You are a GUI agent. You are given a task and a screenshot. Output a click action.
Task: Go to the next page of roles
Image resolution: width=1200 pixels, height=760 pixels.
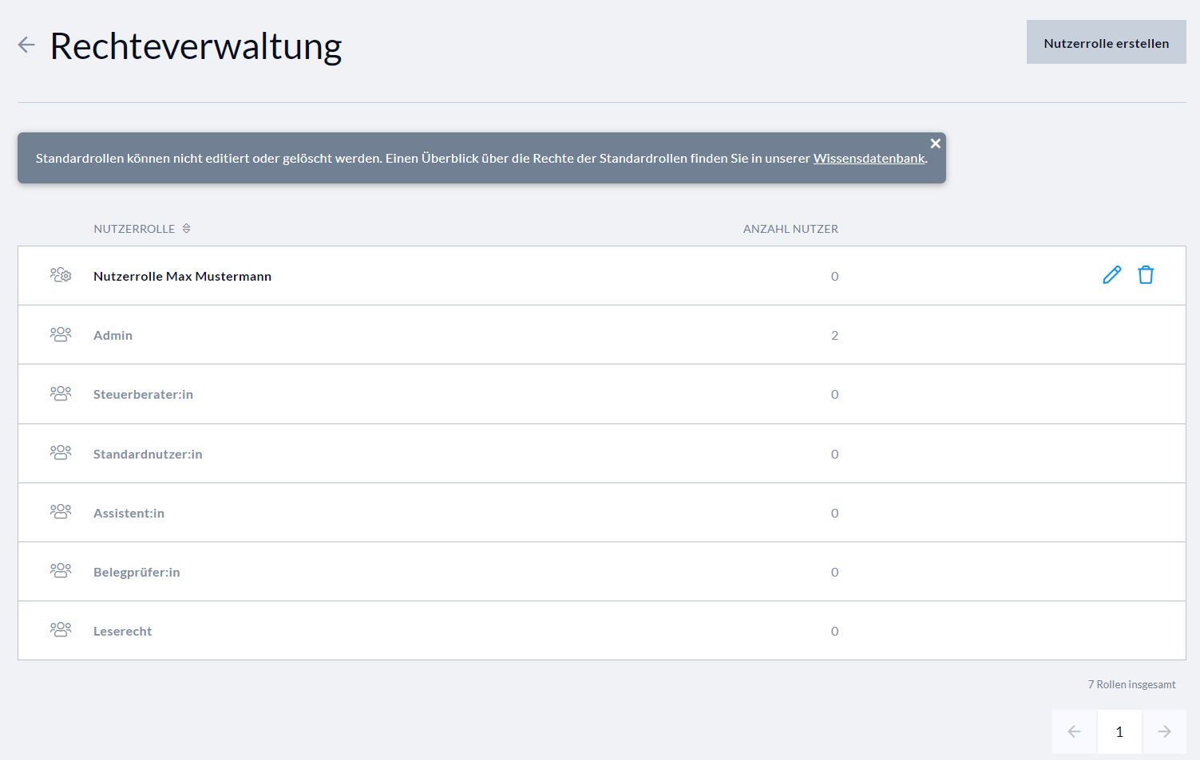click(x=1164, y=731)
